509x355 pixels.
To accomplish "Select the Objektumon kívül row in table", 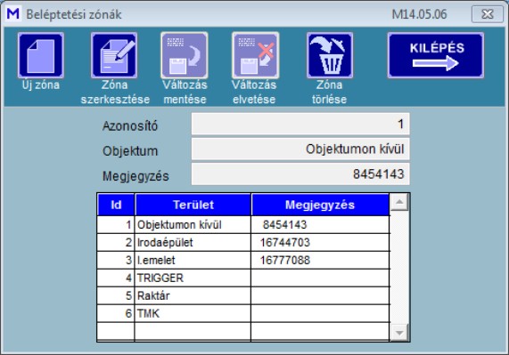I will [x=243, y=225].
